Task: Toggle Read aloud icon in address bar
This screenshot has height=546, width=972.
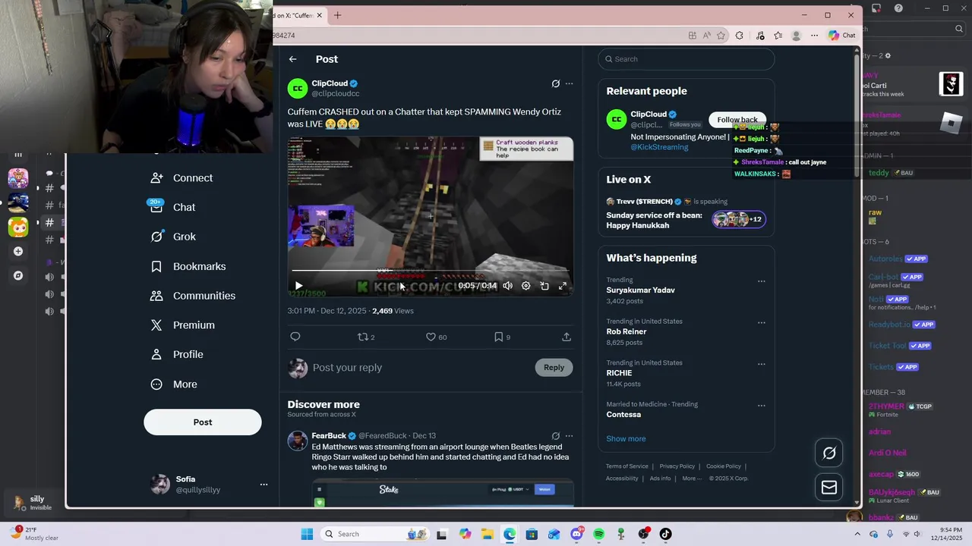Action: click(706, 36)
